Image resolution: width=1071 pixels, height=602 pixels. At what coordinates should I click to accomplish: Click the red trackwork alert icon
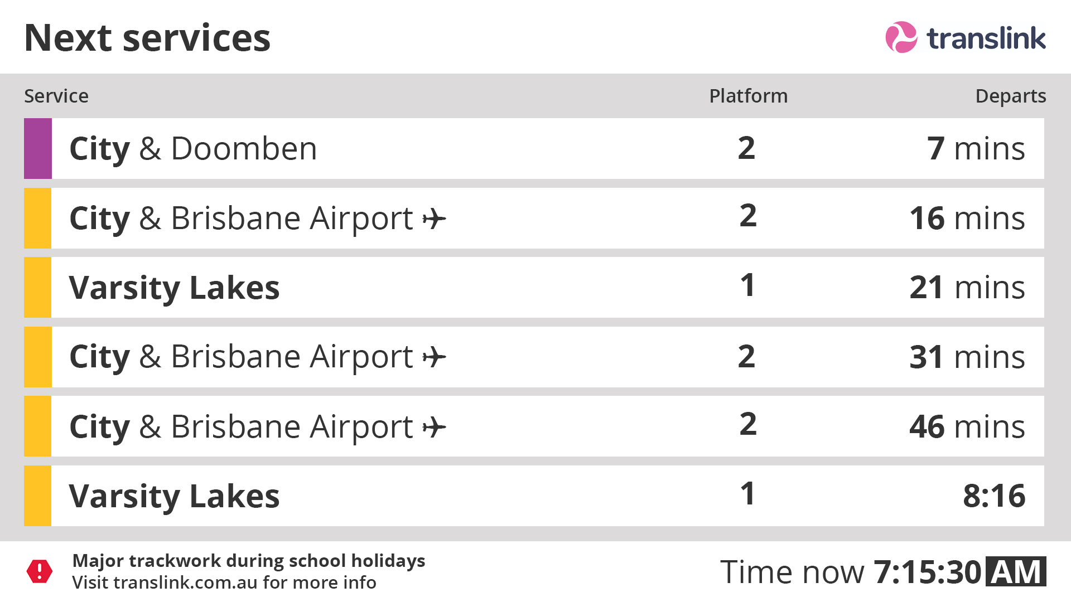coord(40,571)
